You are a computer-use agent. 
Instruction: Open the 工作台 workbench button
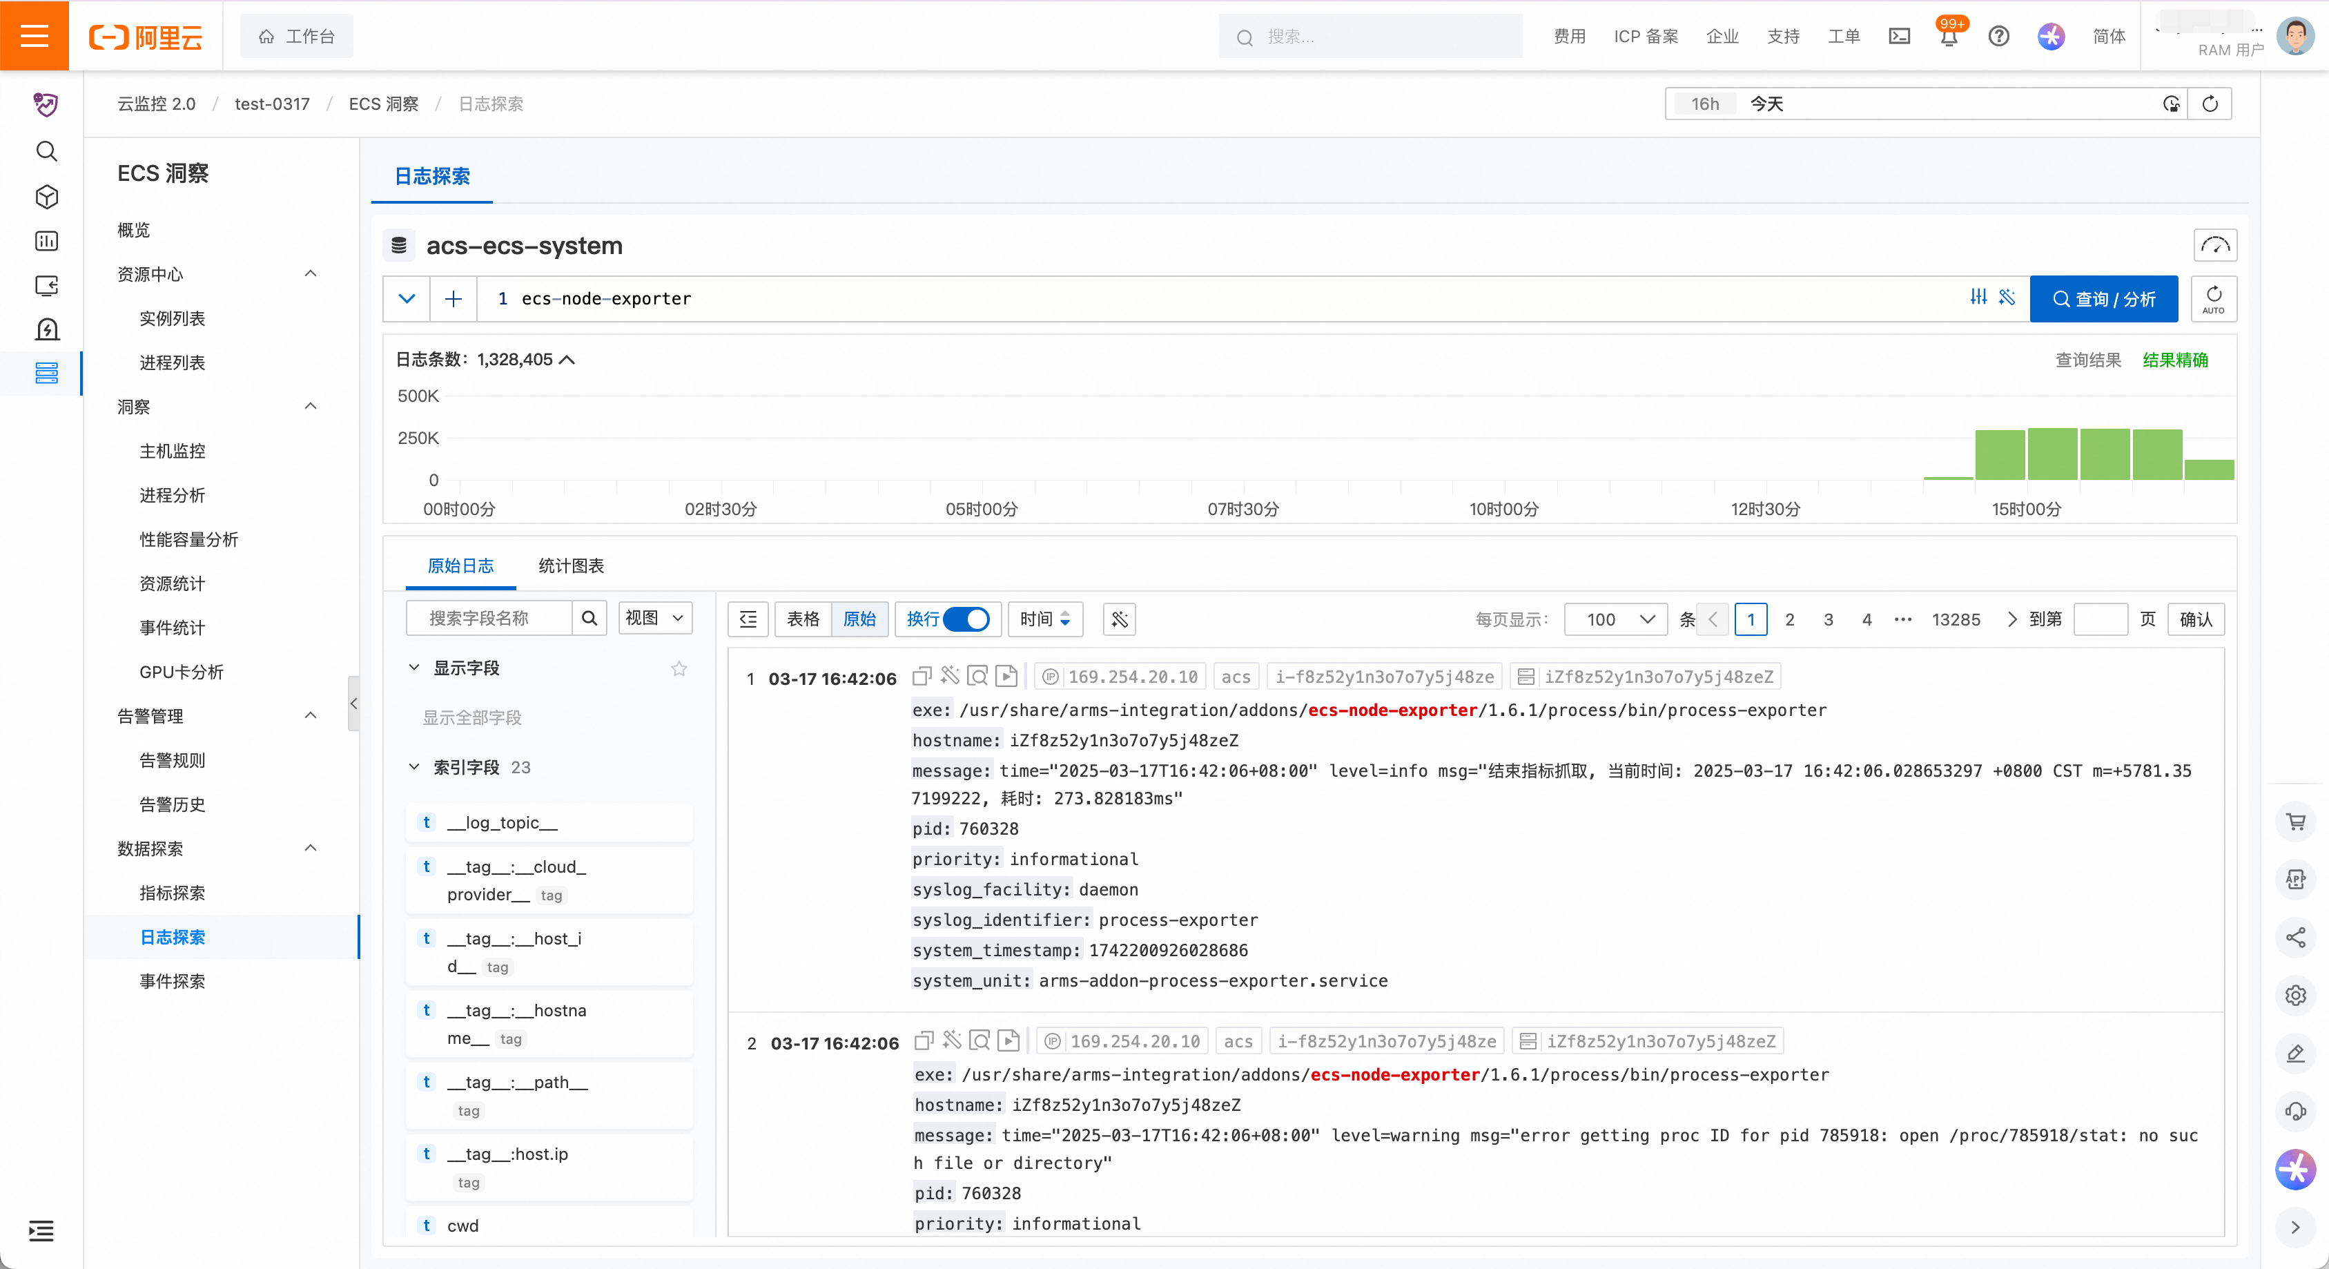(297, 36)
